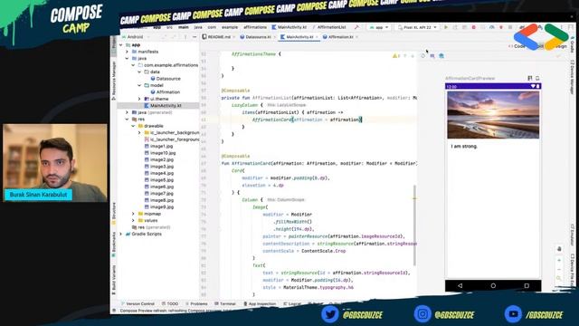Refresh the Compose preview with the circular icon
Image resolution: width=579 pixels, height=326 pixels.
[x=423, y=56]
